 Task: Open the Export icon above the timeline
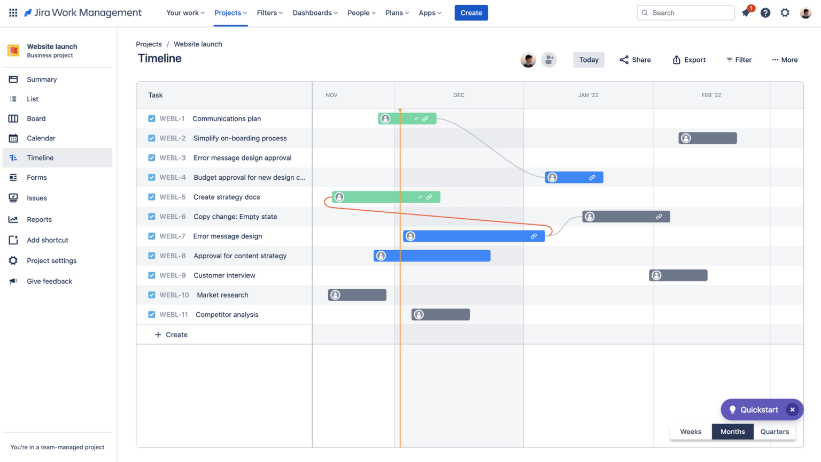pyautogui.click(x=675, y=59)
